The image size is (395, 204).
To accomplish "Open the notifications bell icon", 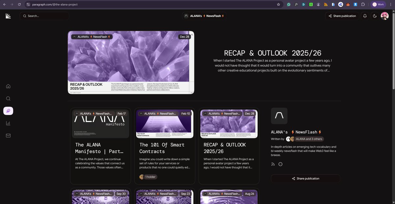I will pyautogui.click(x=365, y=16).
